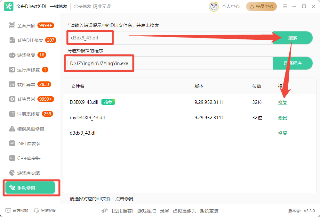Click the 推荐 badge next to D3DX9_43.dll

[108, 102]
